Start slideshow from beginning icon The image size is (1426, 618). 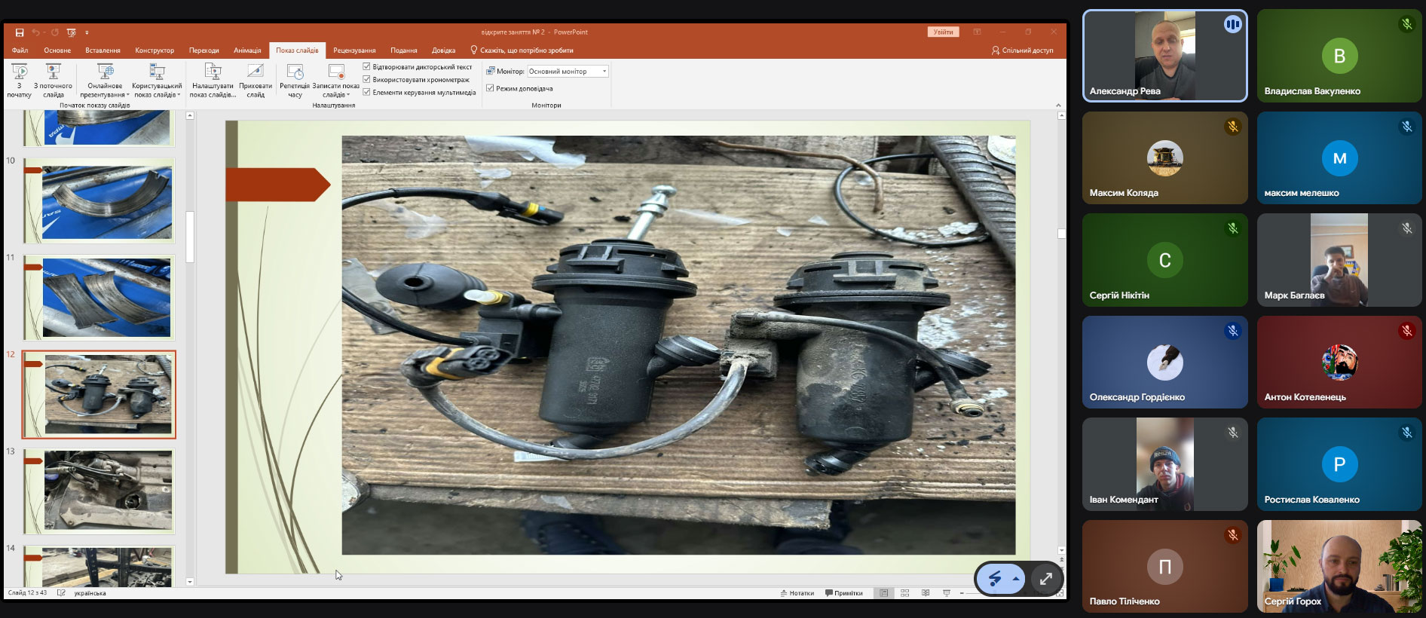coord(20,73)
